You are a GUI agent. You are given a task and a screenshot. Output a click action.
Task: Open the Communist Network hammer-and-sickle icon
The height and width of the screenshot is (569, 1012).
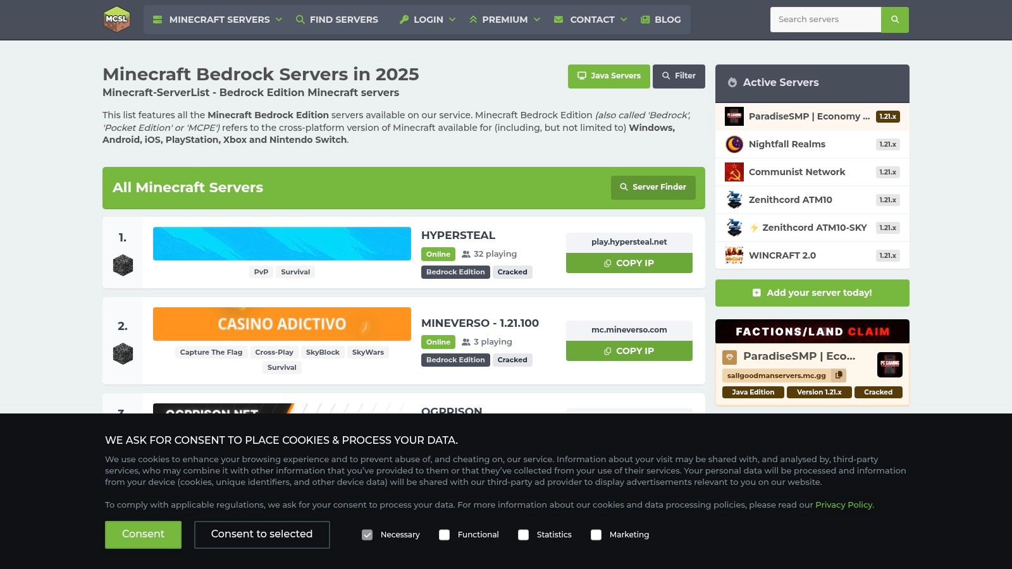734,172
